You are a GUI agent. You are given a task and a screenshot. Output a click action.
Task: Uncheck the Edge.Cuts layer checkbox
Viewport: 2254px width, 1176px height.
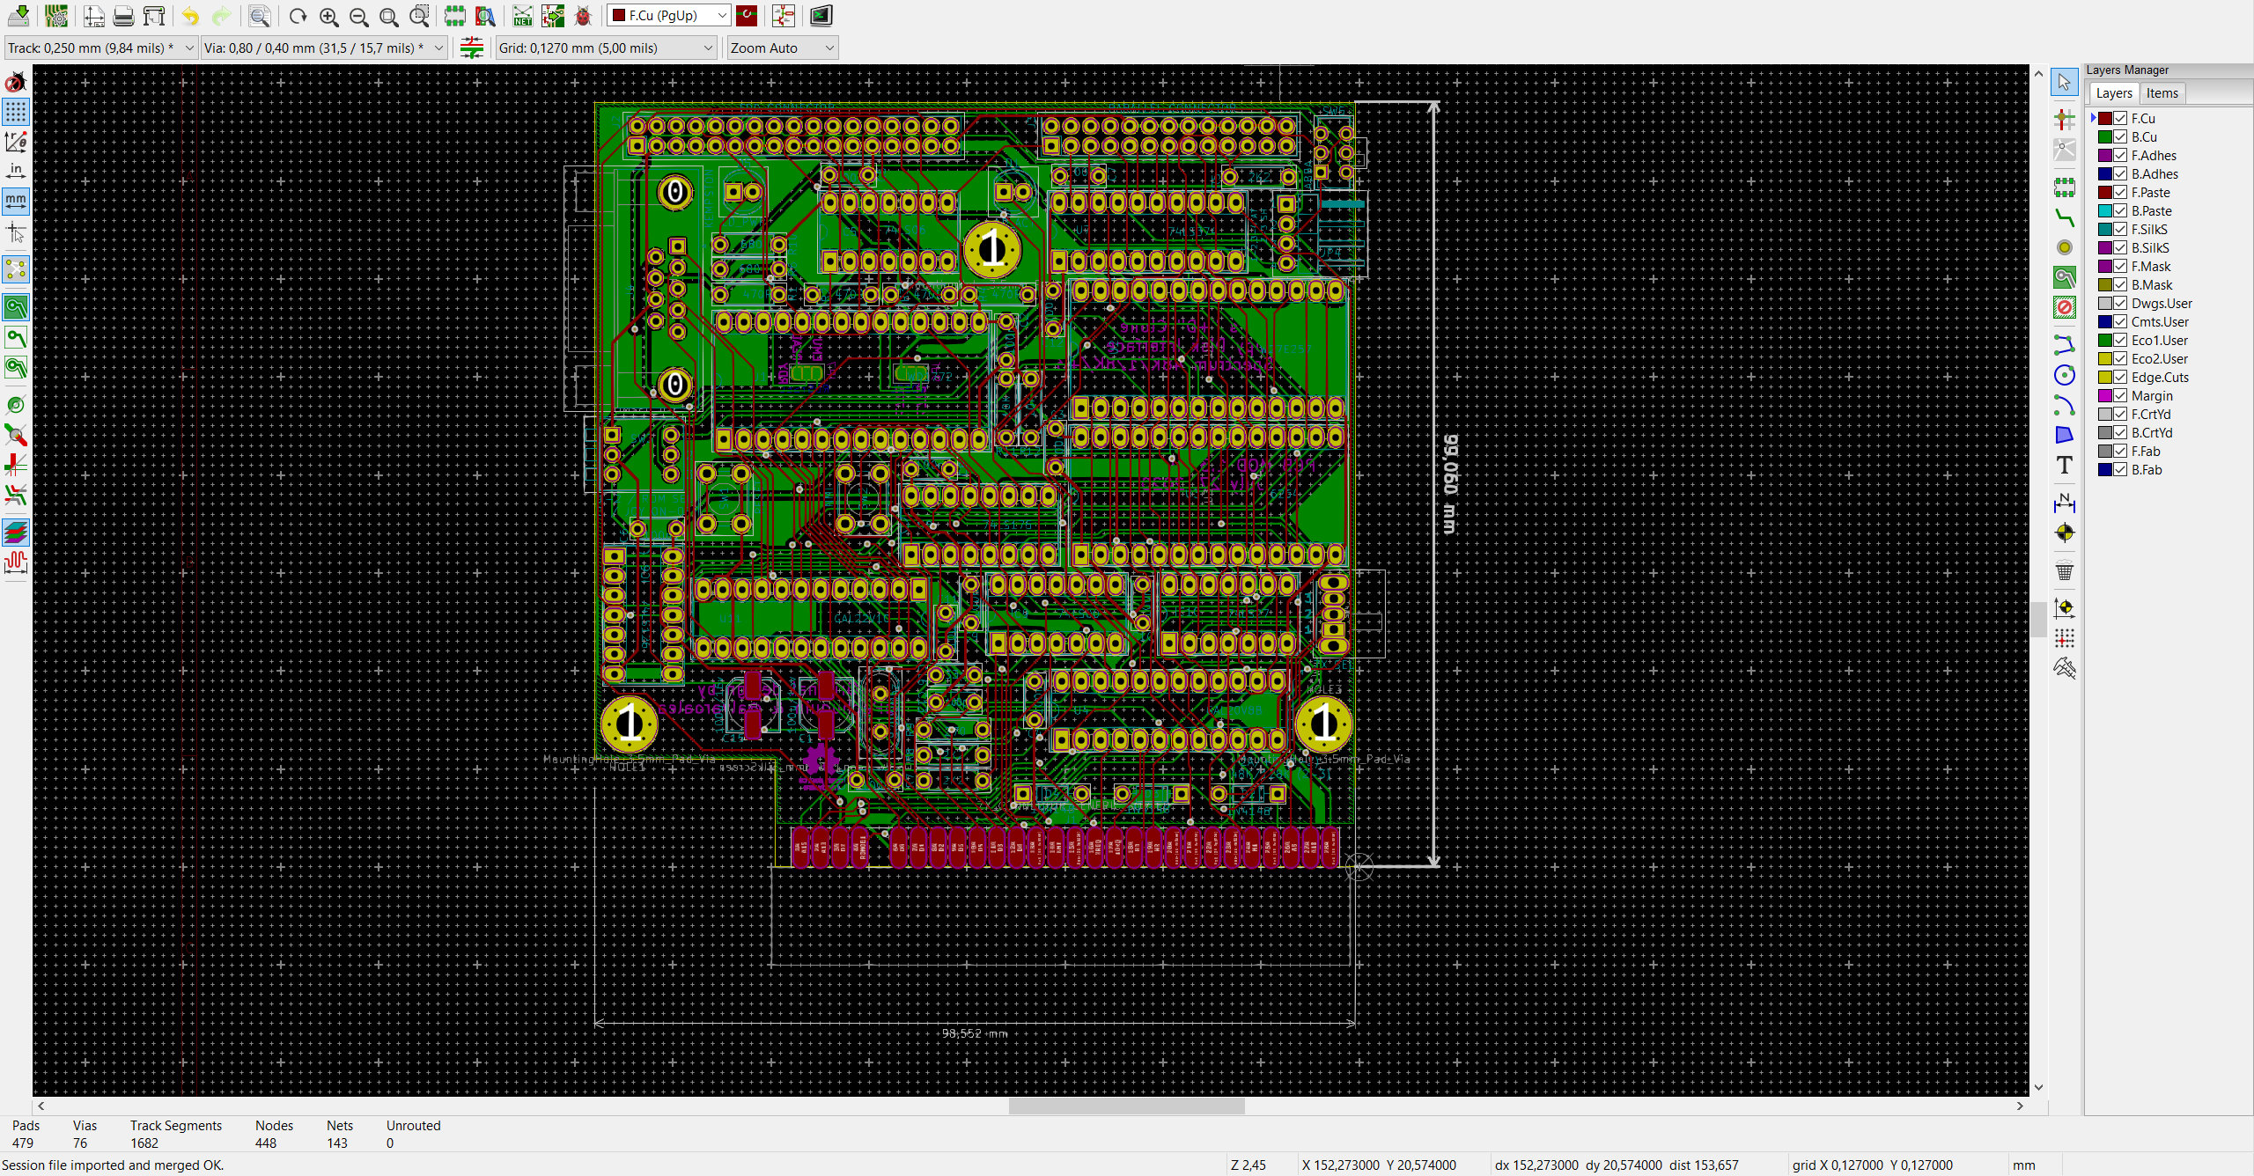click(x=2120, y=377)
